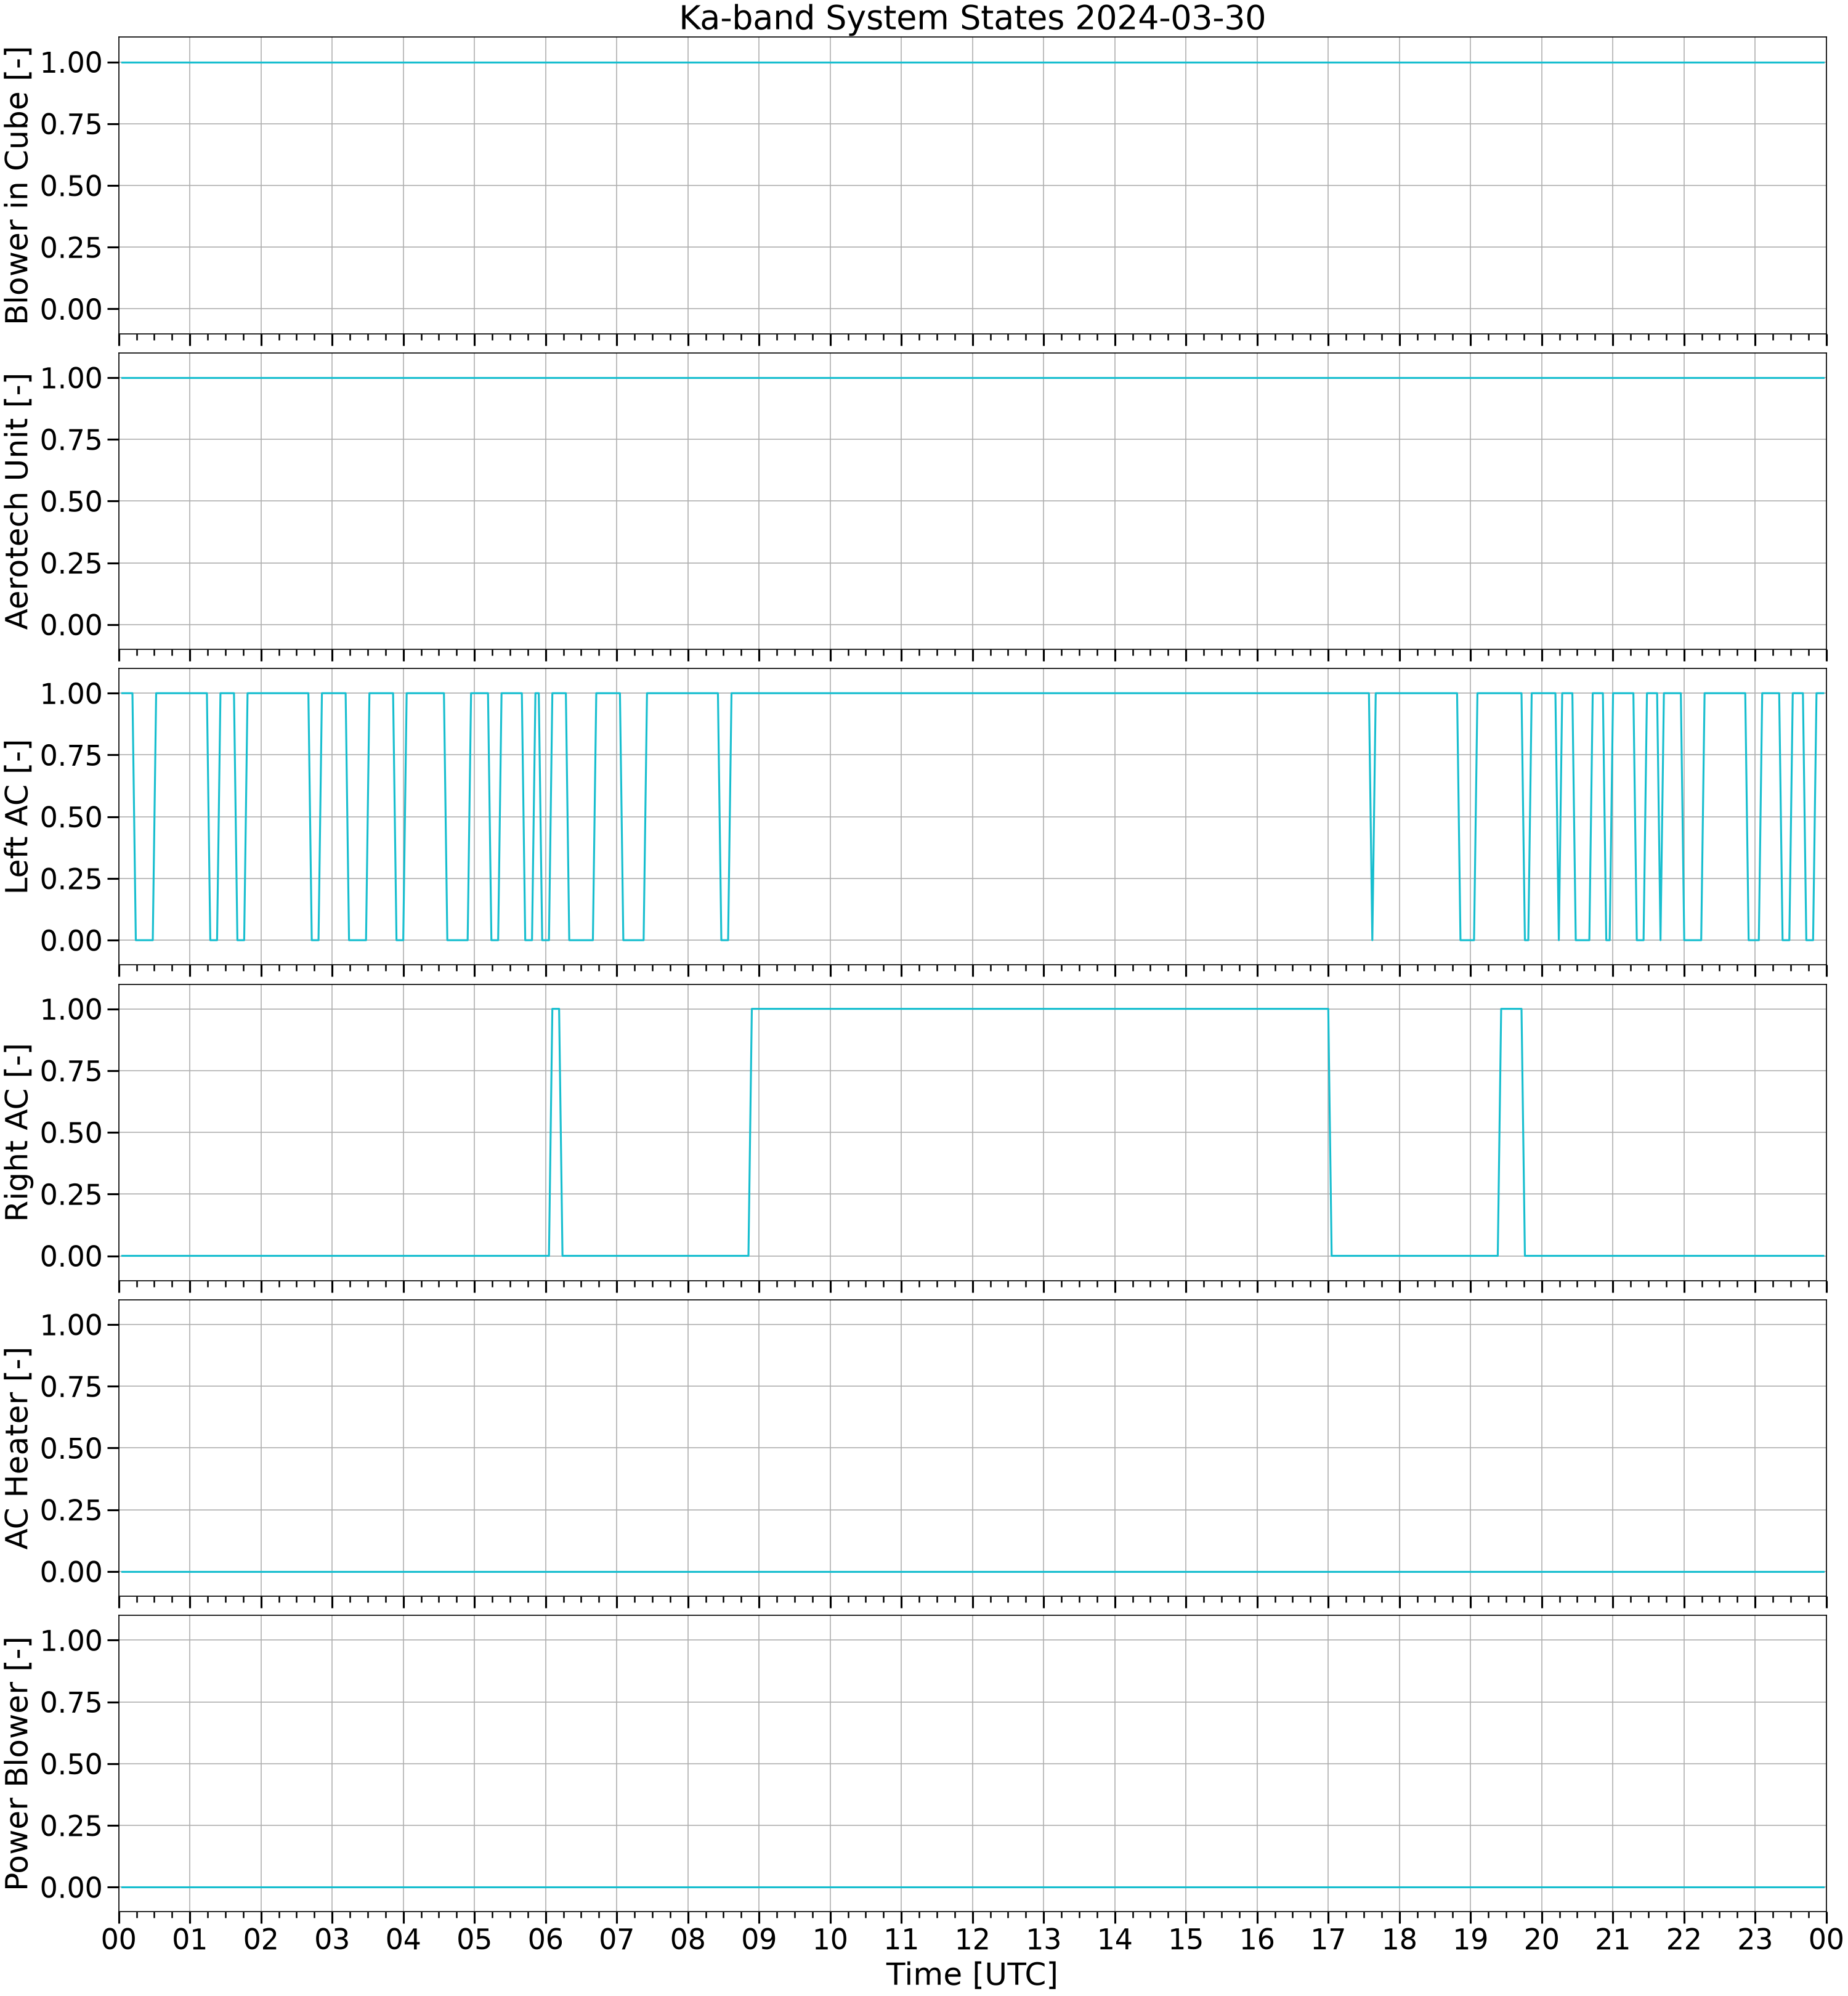The width and height of the screenshot is (1848, 1996).
Task: Click the 09 hour tick label
Action: point(759,1939)
